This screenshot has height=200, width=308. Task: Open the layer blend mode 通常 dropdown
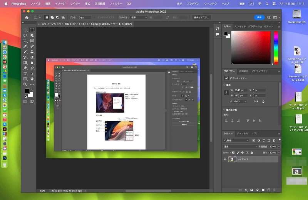pyautogui.click(x=240, y=147)
